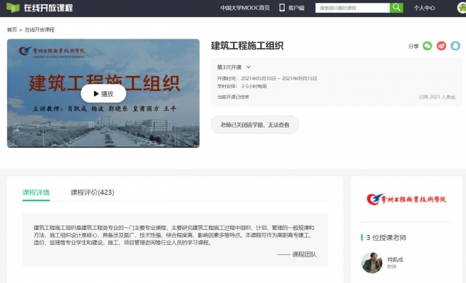Click the user avatar in the header
466x283 pixels.
click(462, 8)
